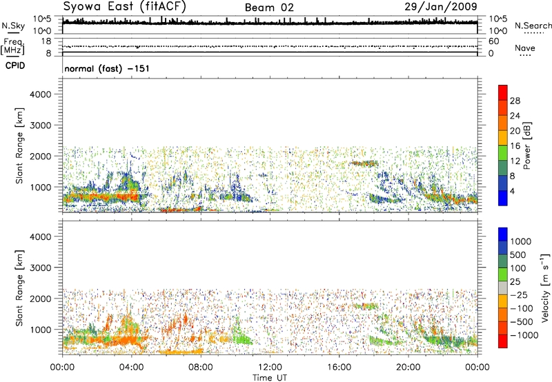Click the 'Time UT' axis label

coord(270,378)
